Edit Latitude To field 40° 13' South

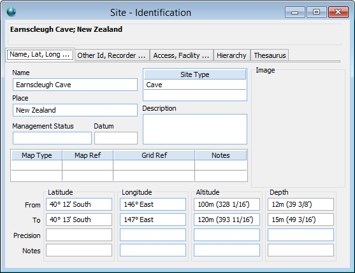[x=79, y=220]
